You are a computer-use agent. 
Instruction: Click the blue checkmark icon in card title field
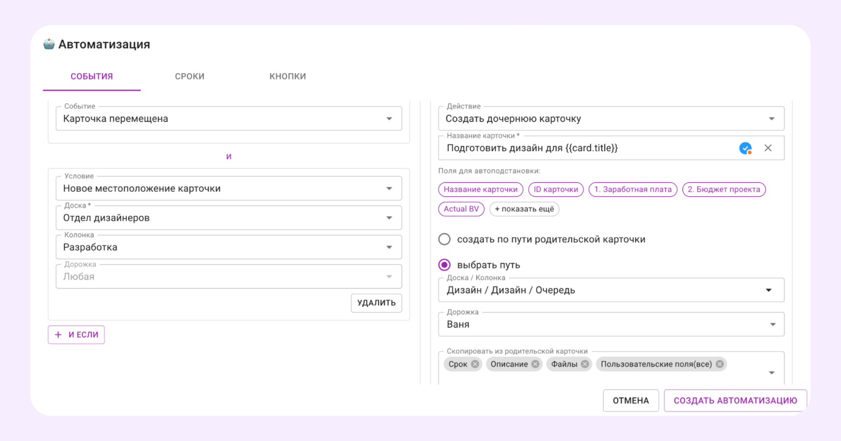[746, 148]
